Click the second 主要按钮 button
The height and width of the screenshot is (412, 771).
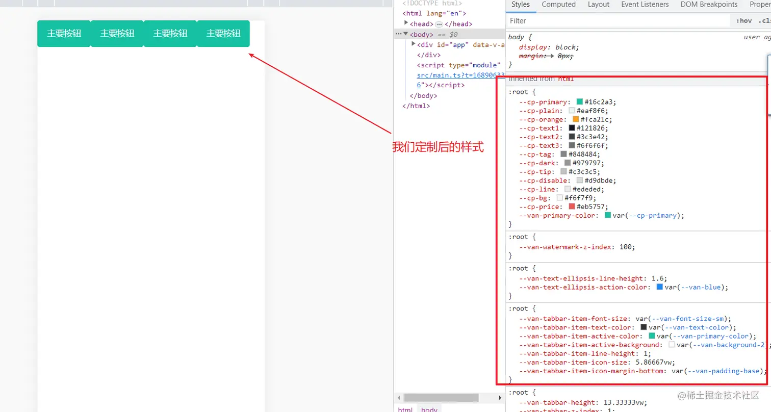(117, 34)
